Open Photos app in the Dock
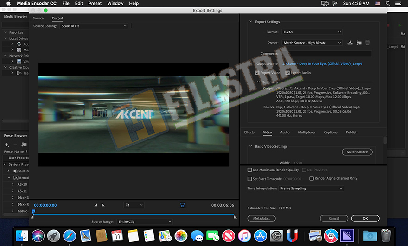The width and height of the screenshot is (408, 246). [x=181, y=236]
